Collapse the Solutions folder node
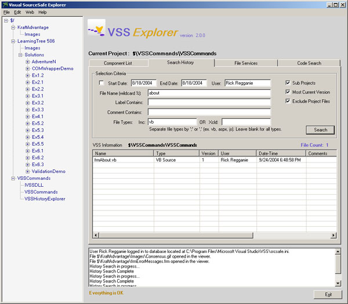The image size is (348, 304). [x=20, y=55]
